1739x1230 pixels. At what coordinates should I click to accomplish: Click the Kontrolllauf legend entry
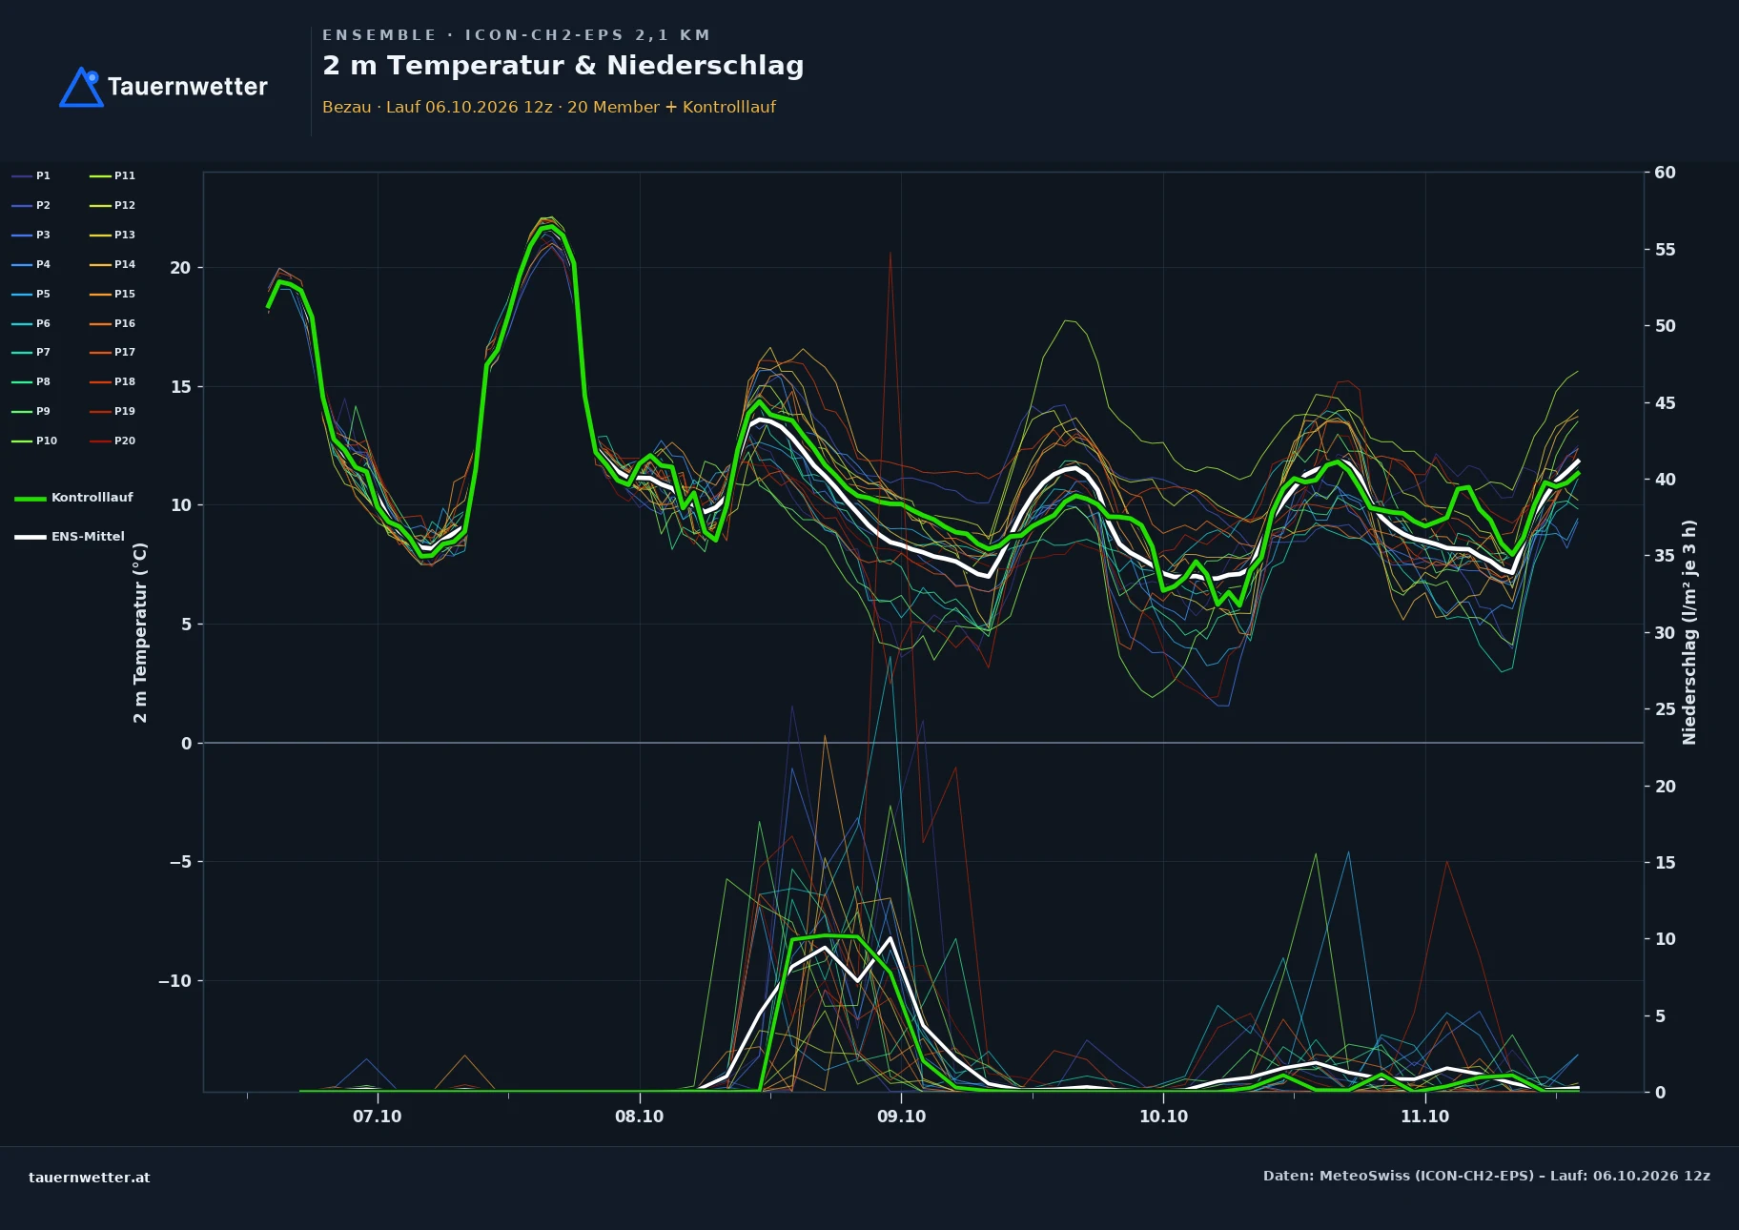click(x=74, y=498)
